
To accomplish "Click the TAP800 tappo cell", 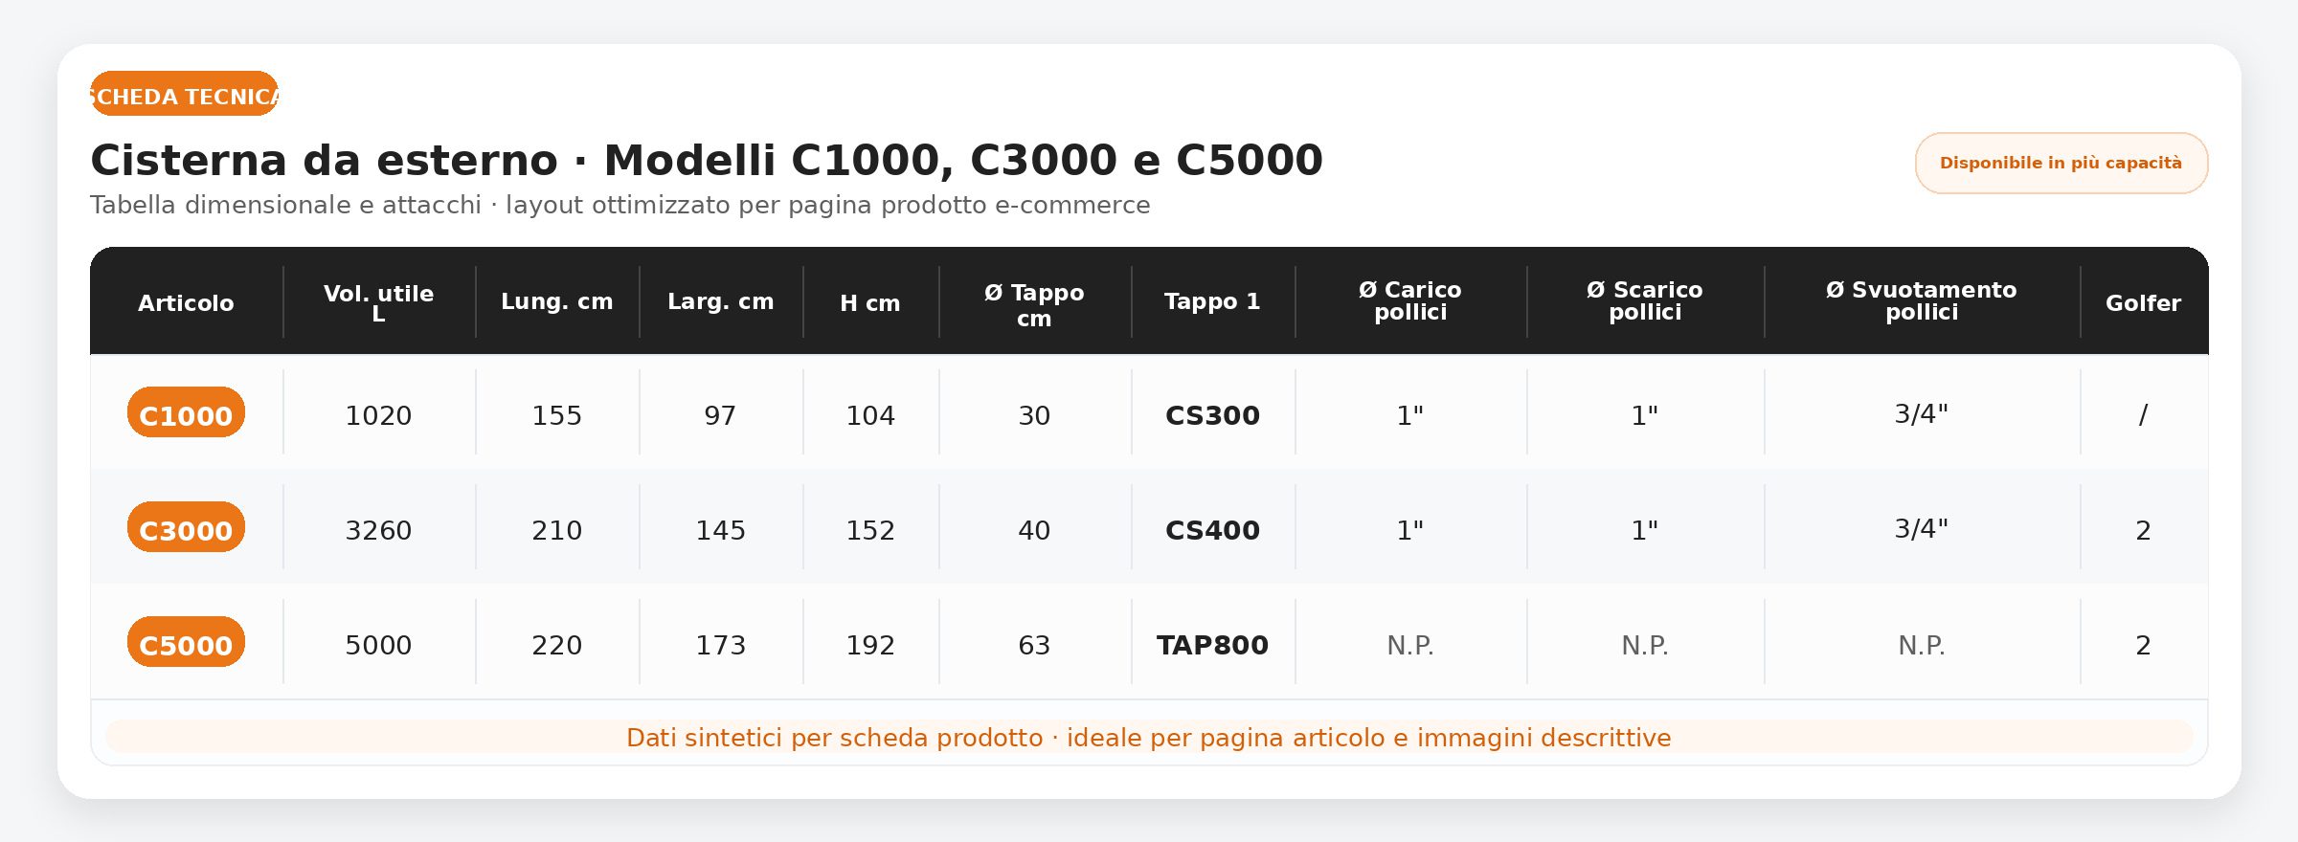I will tap(1212, 645).
